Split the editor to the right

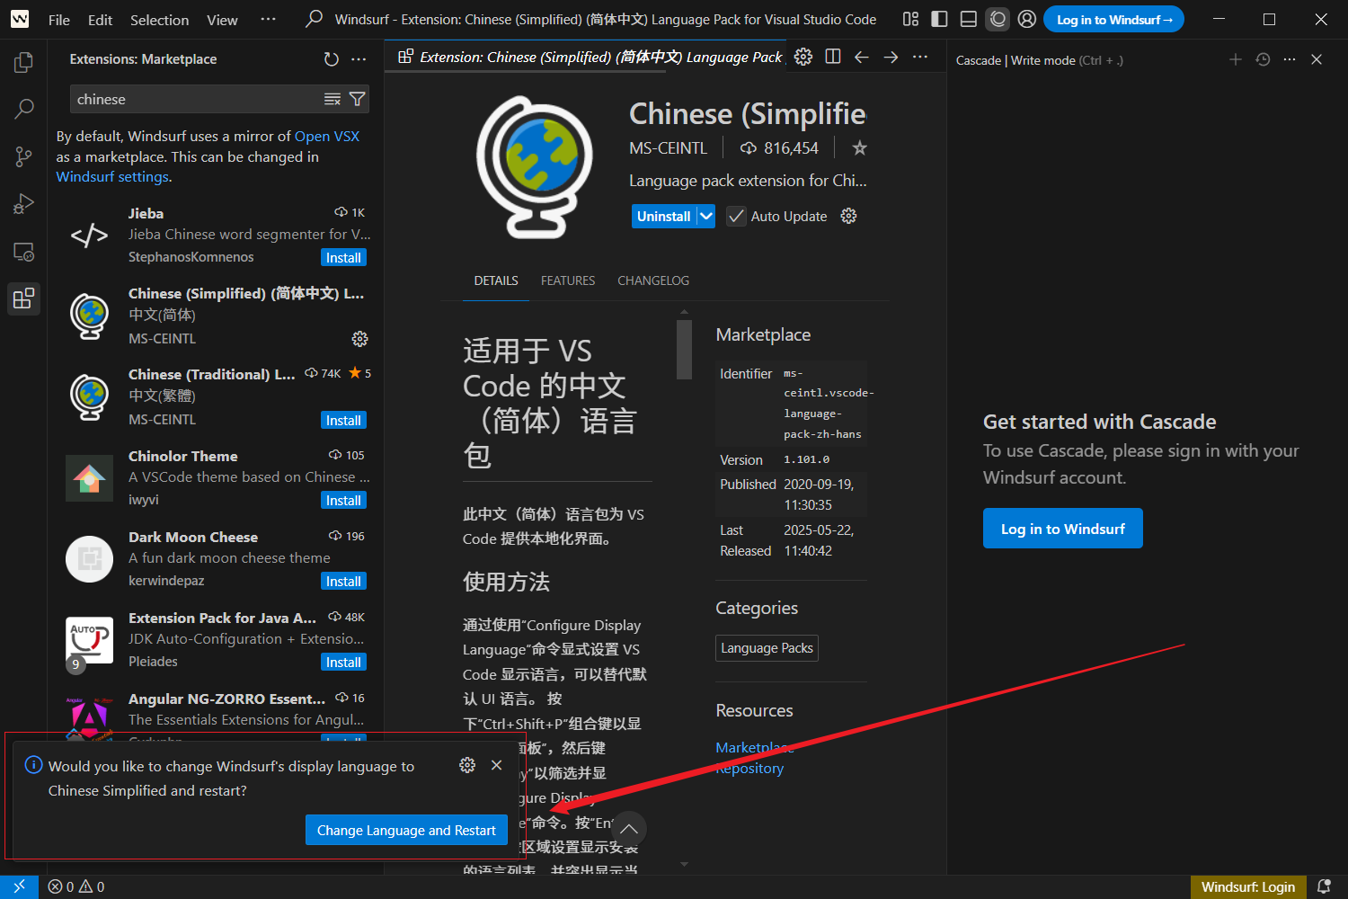pyautogui.click(x=833, y=57)
